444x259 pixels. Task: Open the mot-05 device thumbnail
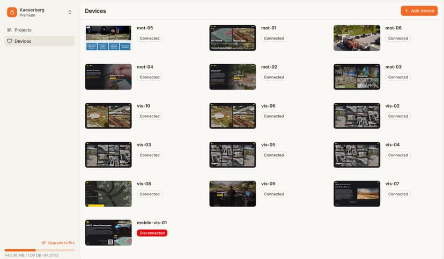[108, 38]
